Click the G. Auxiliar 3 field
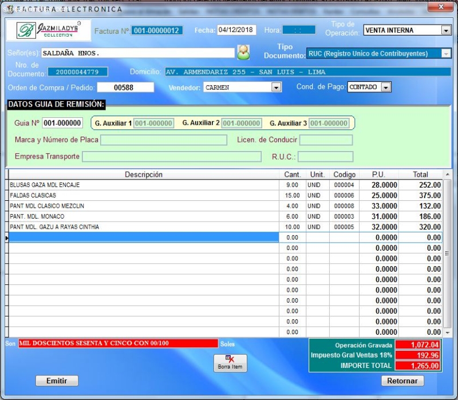458x400 pixels. [x=329, y=123]
